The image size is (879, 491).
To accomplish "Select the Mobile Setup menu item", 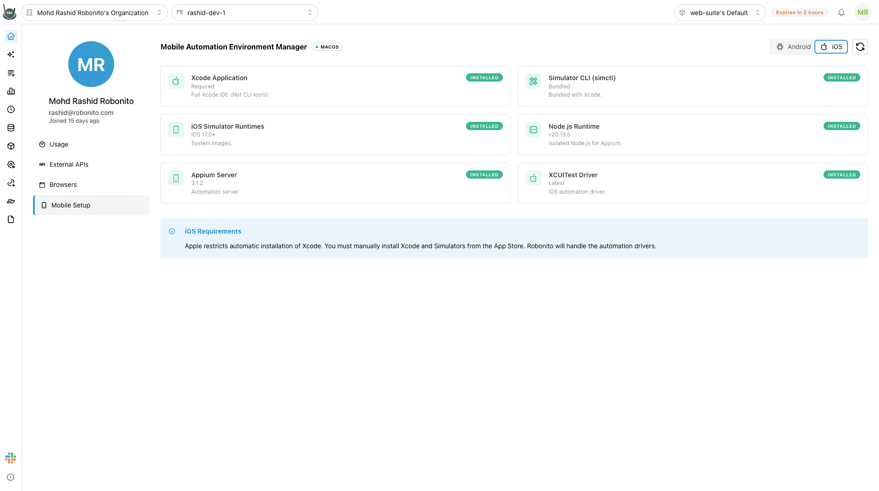I will click(91, 205).
